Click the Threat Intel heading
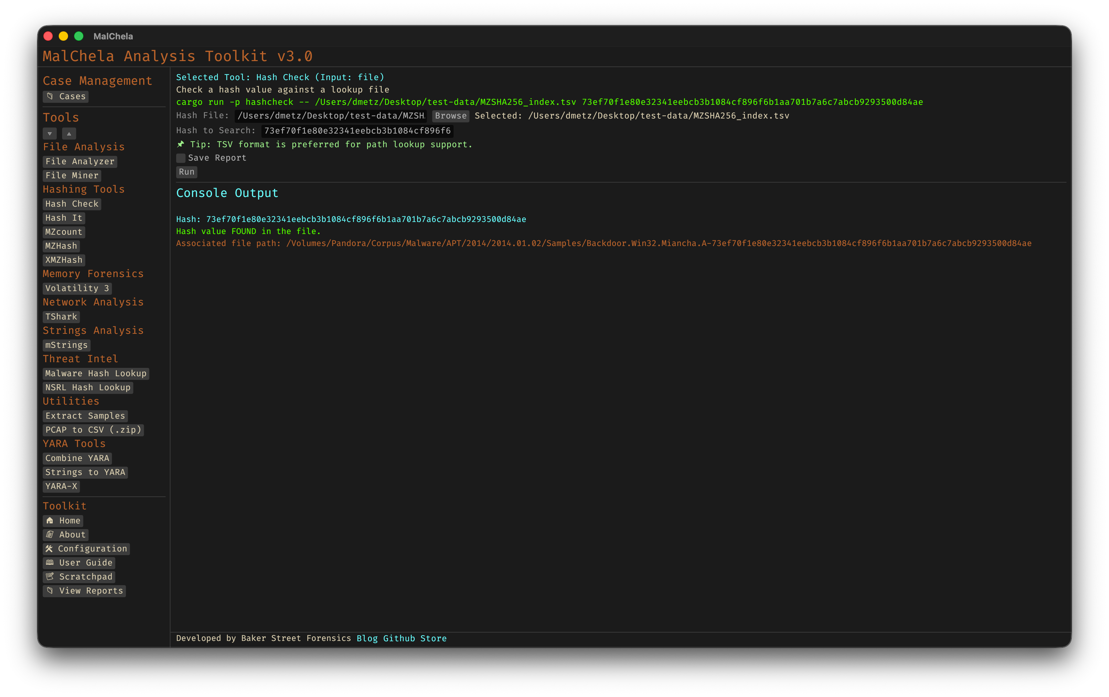This screenshot has width=1109, height=697. [80, 359]
